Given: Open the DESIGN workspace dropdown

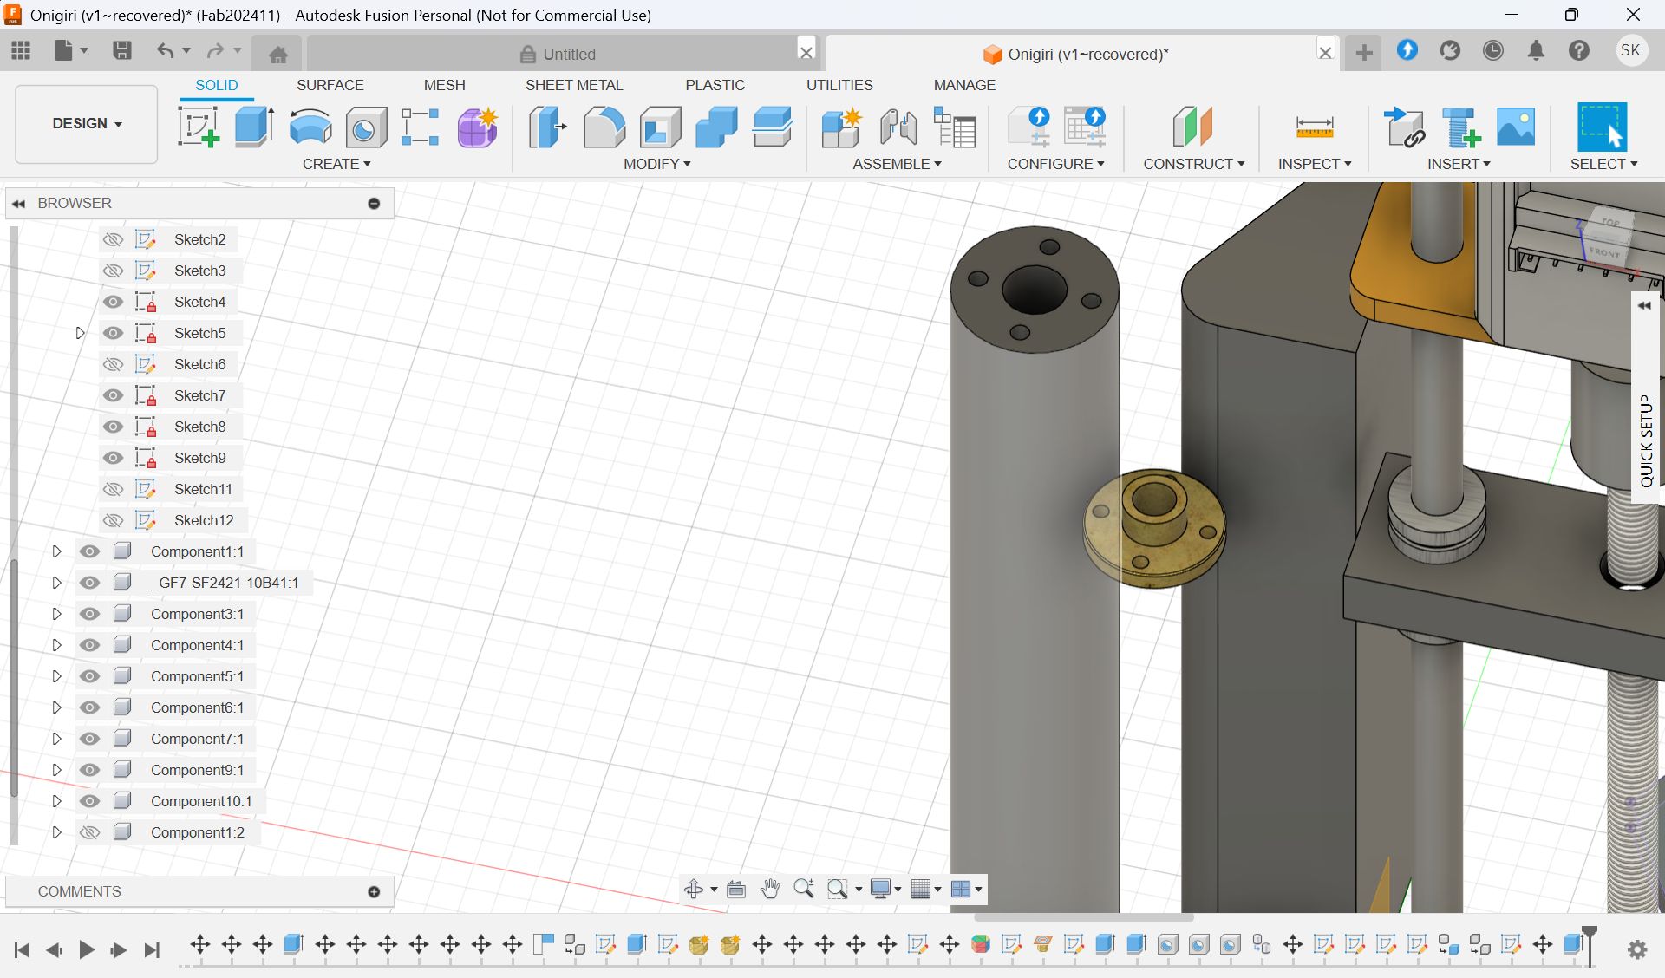Looking at the screenshot, I should coord(87,123).
